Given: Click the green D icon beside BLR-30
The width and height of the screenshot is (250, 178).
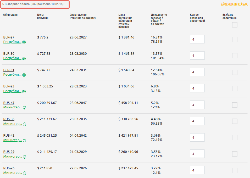Looking at the screenshot, I should pos(24,59).
